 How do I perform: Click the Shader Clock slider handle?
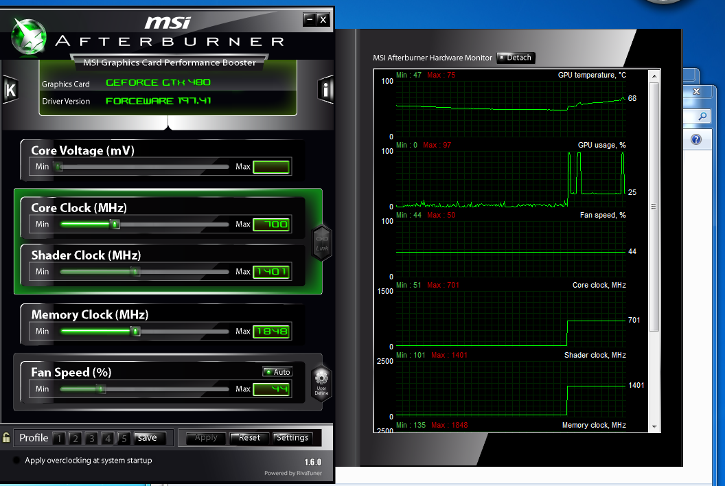pyautogui.click(x=135, y=271)
